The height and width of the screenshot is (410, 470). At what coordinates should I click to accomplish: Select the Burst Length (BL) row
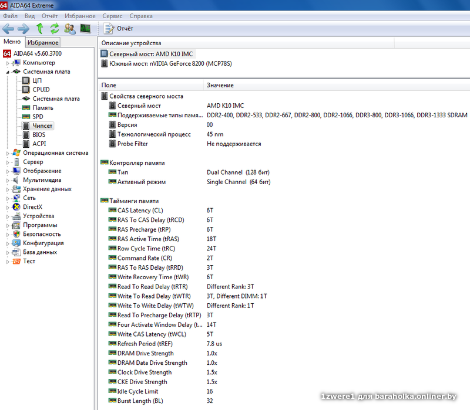click(x=284, y=401)
